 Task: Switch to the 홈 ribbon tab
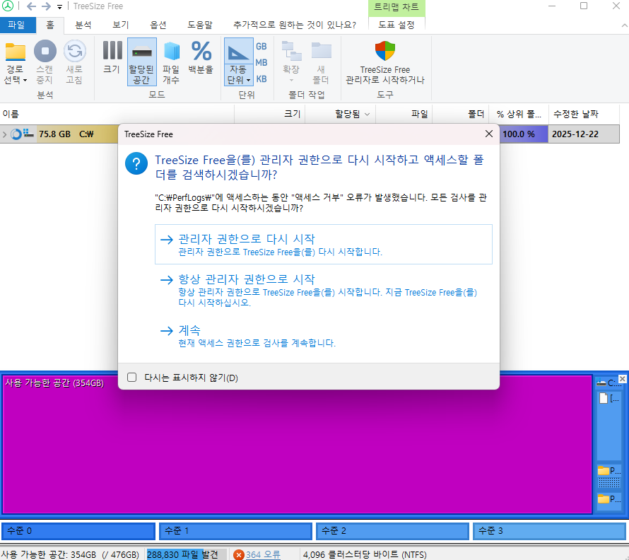49,25
